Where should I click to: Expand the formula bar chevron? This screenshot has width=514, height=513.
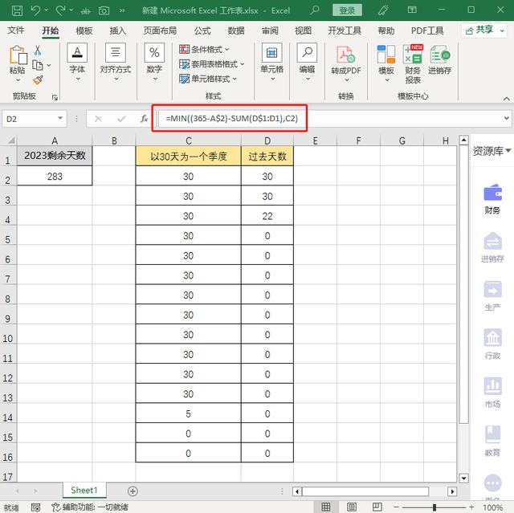point(507,118)
